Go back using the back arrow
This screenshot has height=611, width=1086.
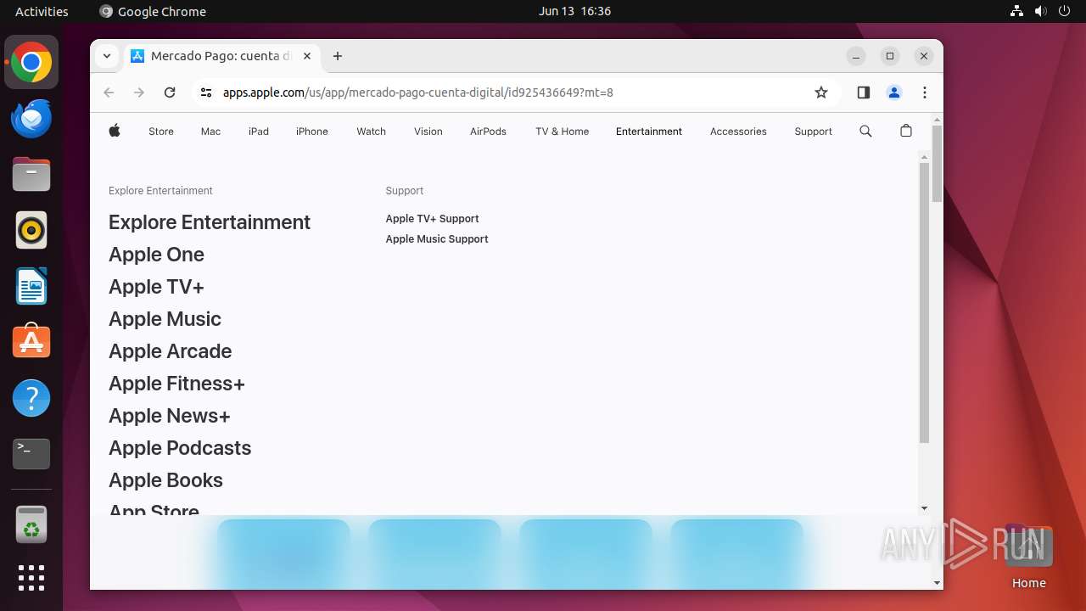pyautogui.click(x=109, y=92)
